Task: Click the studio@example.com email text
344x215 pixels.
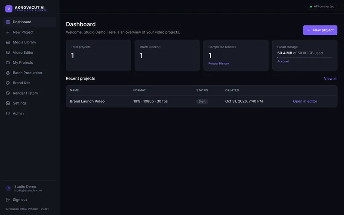Action: pos(28,190)
